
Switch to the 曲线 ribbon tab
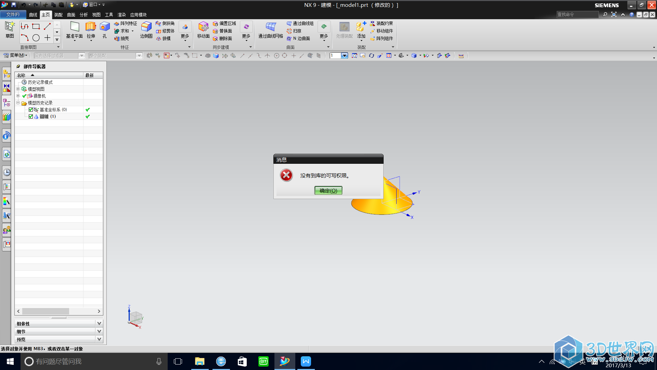(x=33, y=15)
